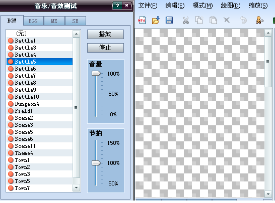The height and width of the screenshot is (203, 275).
Task: Select Scene5 in the BGM list
Action: pos(39,132)
